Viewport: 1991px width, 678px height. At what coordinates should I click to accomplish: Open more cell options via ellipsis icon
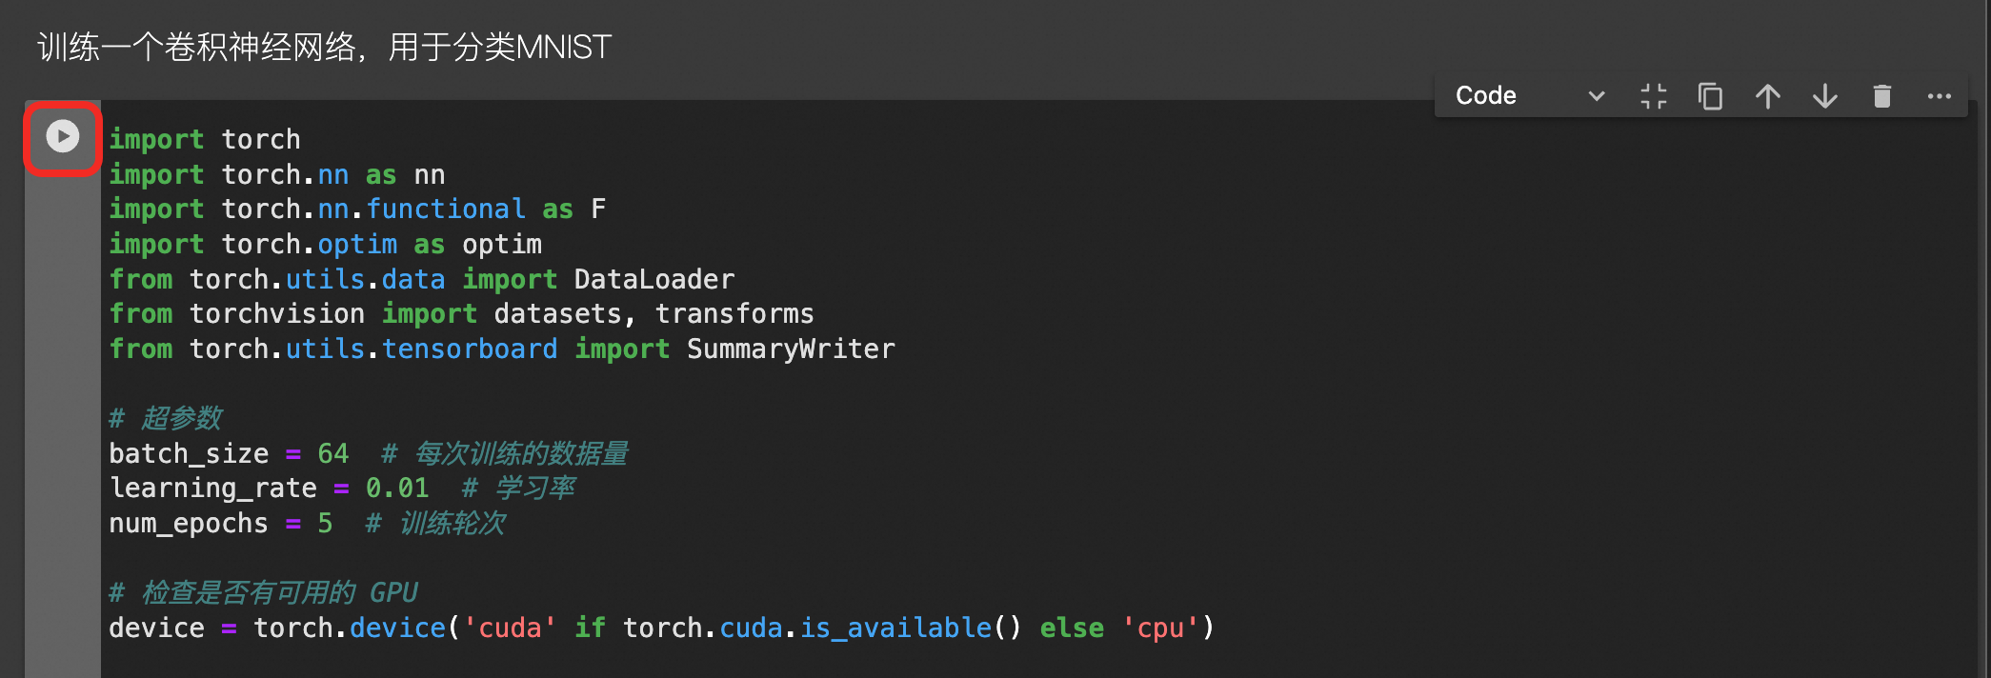click(x=1940, y=96)
